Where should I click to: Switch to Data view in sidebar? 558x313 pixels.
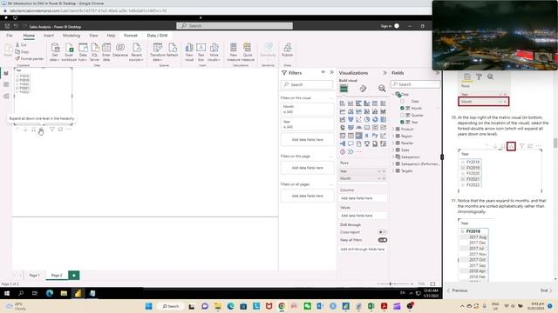click(6, 84)
